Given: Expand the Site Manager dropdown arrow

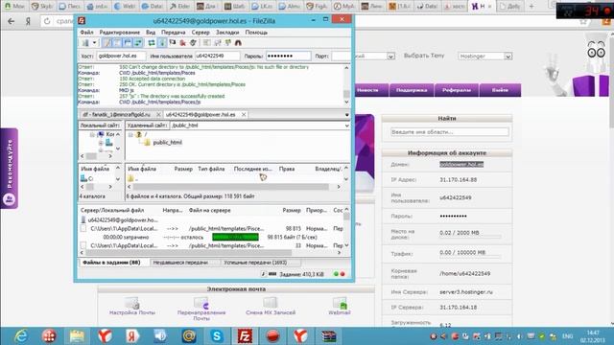Looking at the screenshot, I should [94, 42].
